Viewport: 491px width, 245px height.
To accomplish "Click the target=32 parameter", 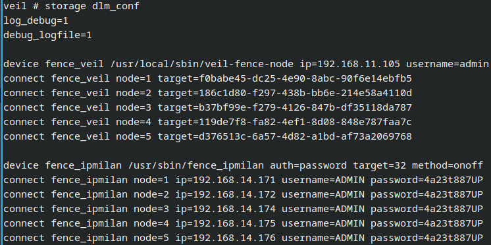I will click(x=380, y=165).
